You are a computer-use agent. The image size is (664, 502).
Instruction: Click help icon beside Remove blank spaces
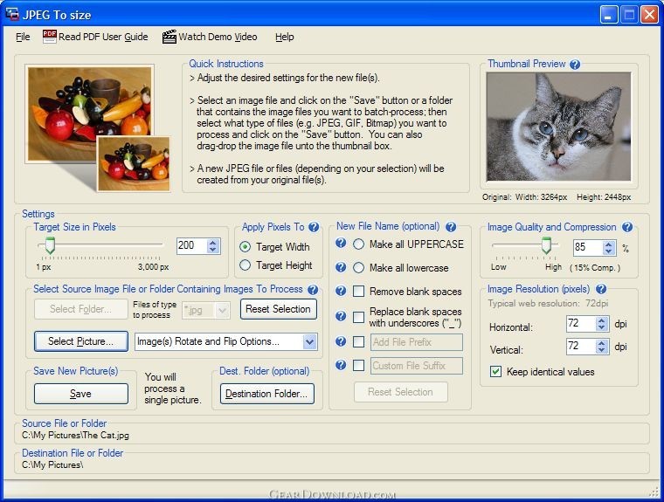tap(341, 292)
